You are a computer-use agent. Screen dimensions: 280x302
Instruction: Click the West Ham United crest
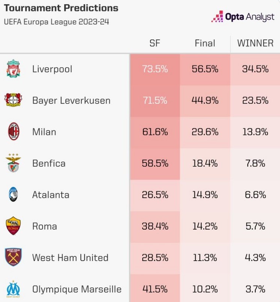pos(13,258)
